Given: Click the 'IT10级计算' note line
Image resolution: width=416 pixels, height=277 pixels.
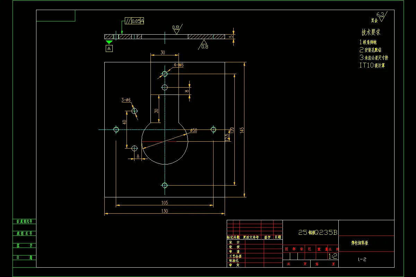Looking at the screenshot, I should click(x=372, y=65).
